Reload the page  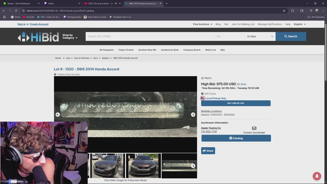[x=16, y=11]
